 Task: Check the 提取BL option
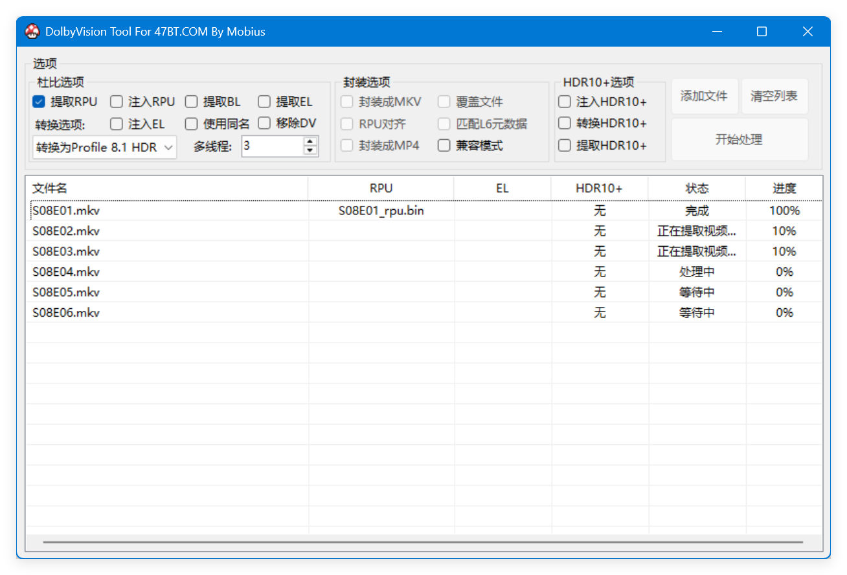pyautogui.click(x=191, y=102)
